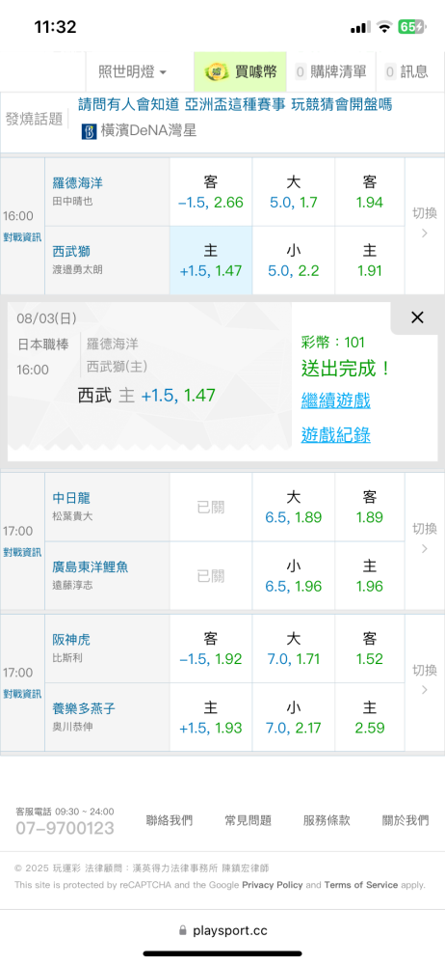445x965 pixels.
Task: Expand 切換 arrow for Chunichi vs Hiroshima game
Action: click(425, 538)
